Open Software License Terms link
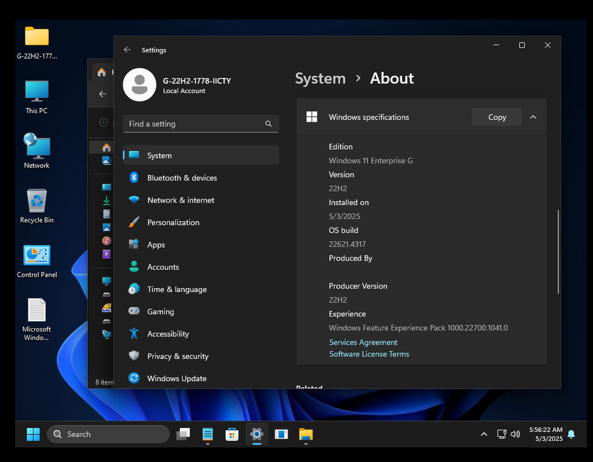 point(369,354)
